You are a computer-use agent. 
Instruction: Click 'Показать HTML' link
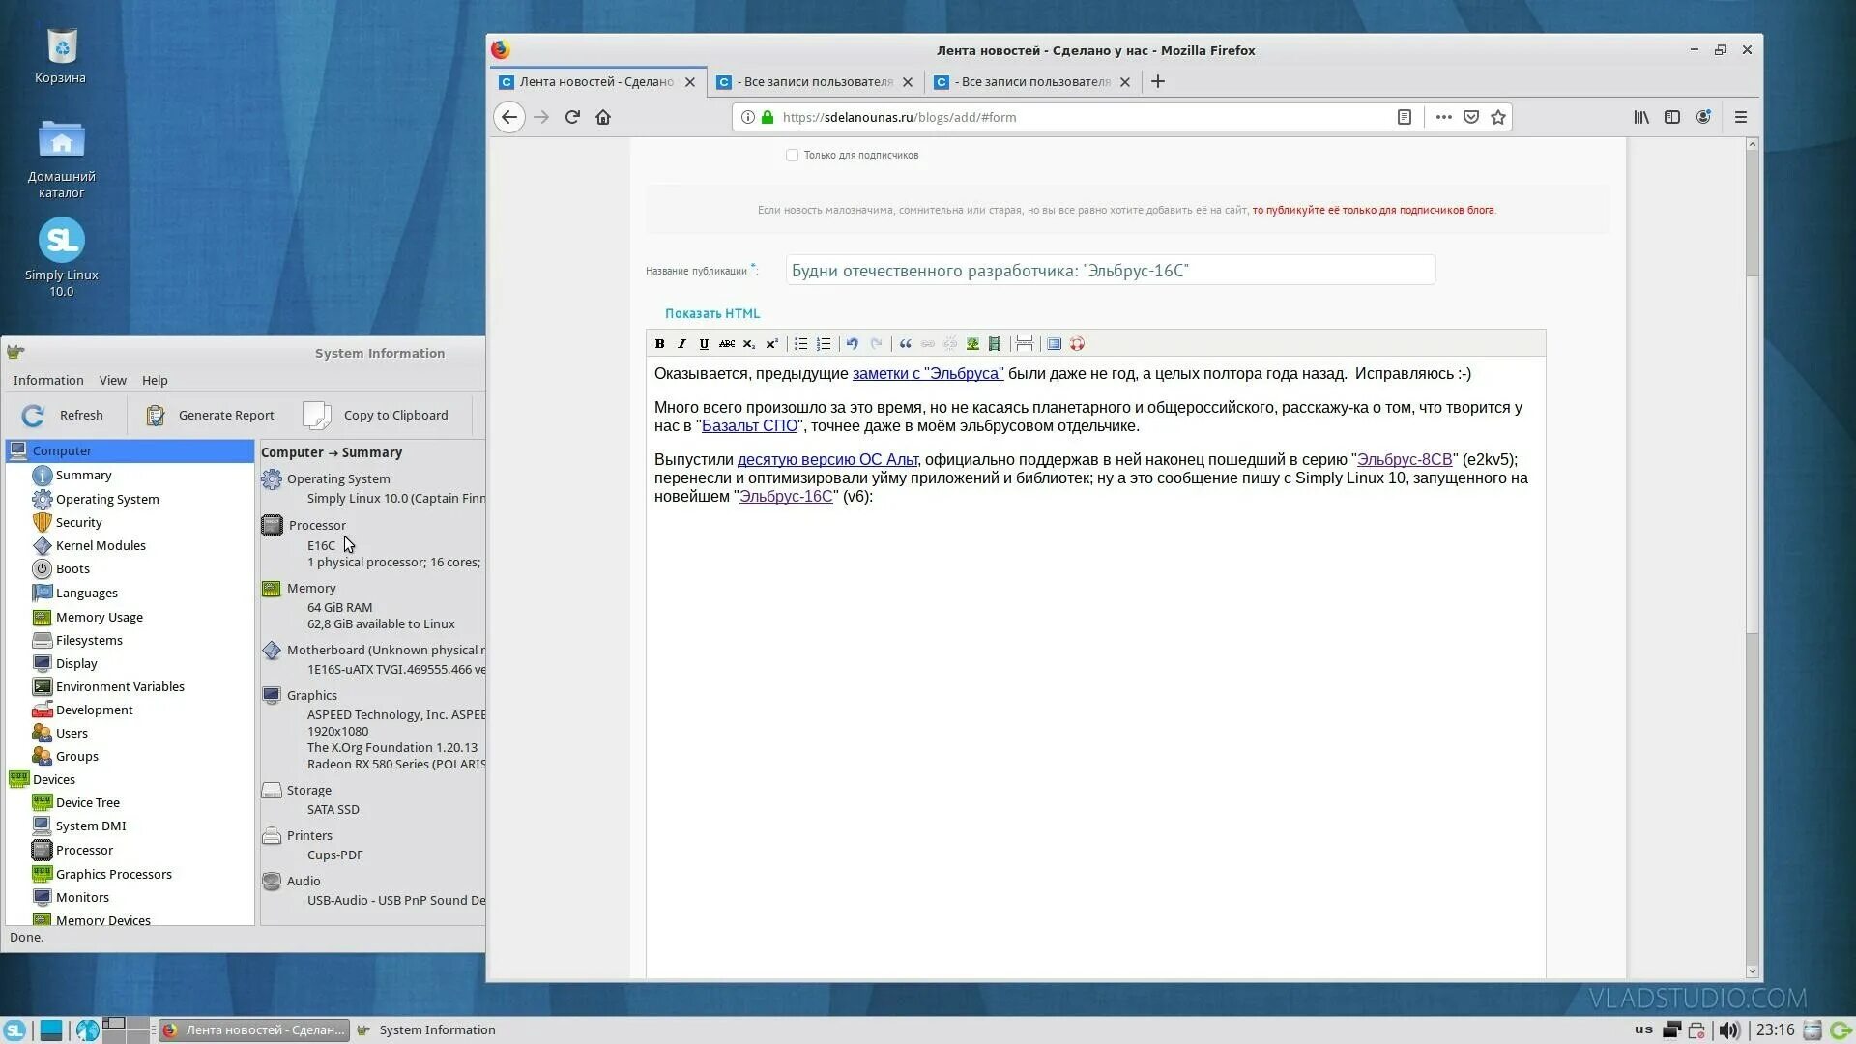[x=712, y=313]
